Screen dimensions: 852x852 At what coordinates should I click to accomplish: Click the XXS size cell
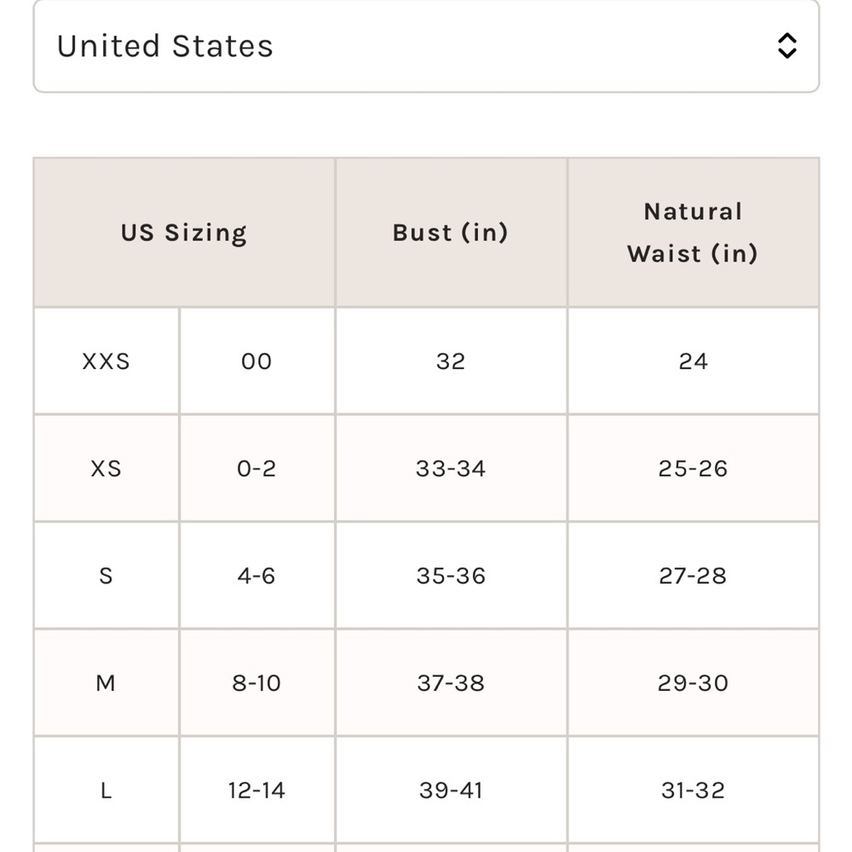(106, 360)
